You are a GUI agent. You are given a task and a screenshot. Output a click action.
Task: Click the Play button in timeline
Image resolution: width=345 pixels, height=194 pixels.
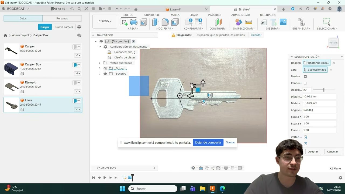pos(105,178)
